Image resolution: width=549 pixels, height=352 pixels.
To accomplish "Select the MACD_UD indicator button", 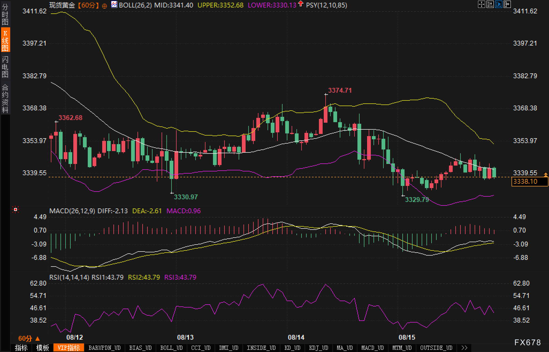I will point(372,348).
